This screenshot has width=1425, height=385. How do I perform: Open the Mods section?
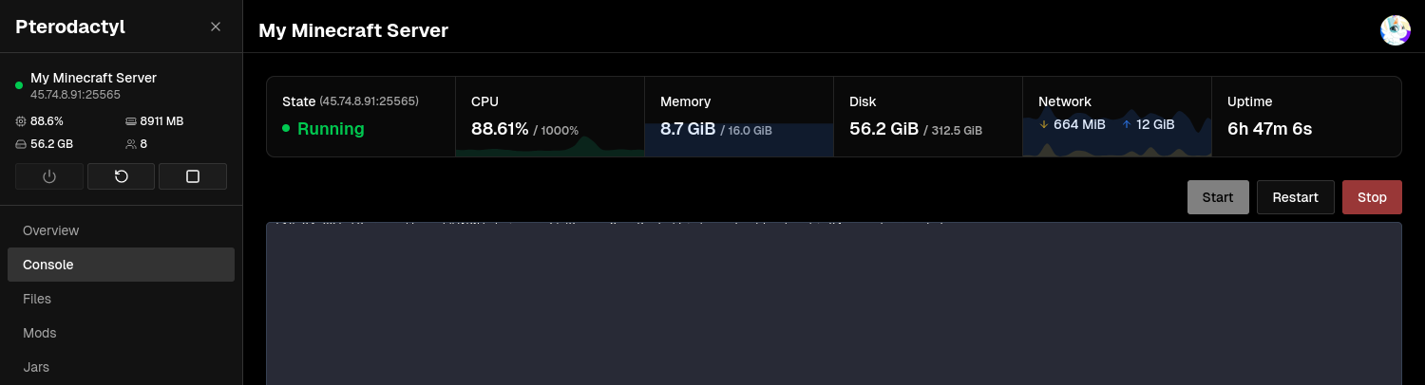(x=121, y=333)
